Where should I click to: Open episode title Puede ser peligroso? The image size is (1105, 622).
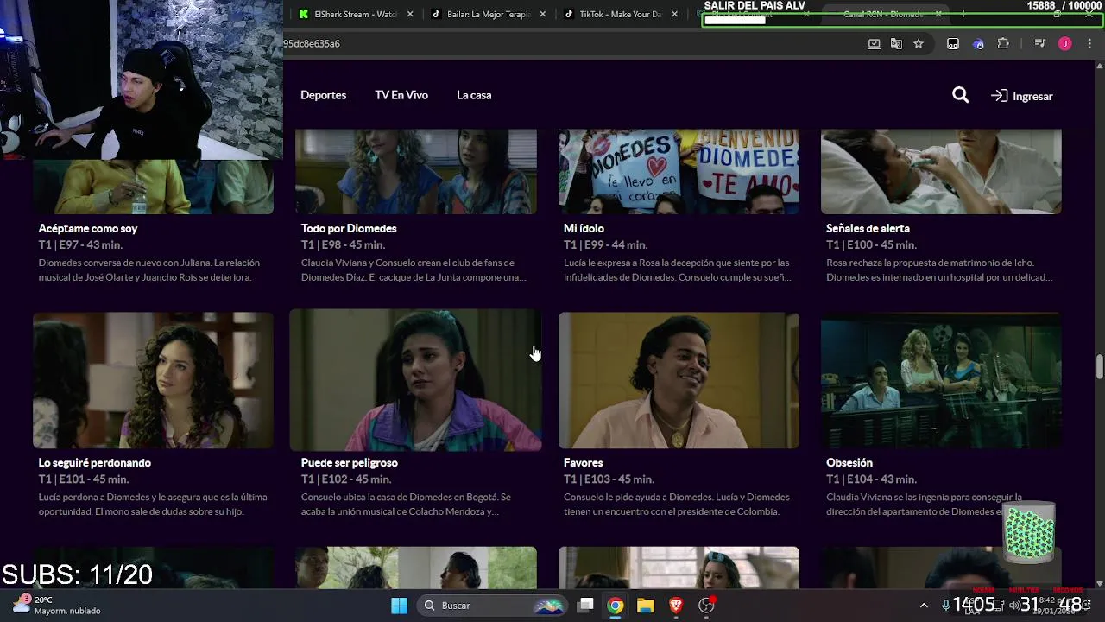pos(350,462)
